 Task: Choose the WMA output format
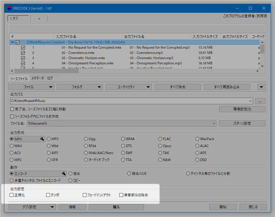[x=123, y=139]
